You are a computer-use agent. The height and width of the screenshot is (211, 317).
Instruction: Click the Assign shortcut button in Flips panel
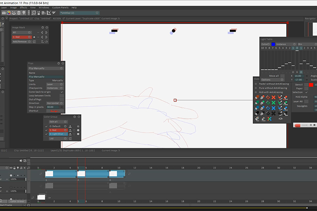pos(55,111)
